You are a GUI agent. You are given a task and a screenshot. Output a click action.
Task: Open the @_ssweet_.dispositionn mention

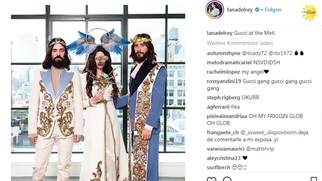coord(269,132)
